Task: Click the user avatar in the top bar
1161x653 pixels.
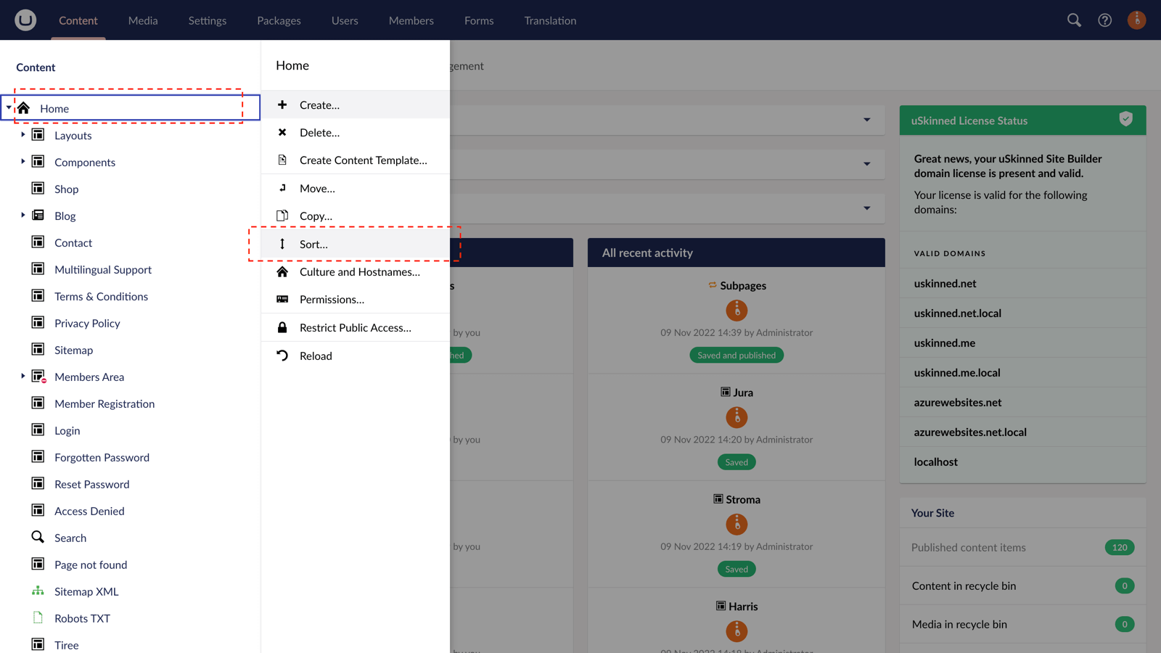Action: [1136, 20]
